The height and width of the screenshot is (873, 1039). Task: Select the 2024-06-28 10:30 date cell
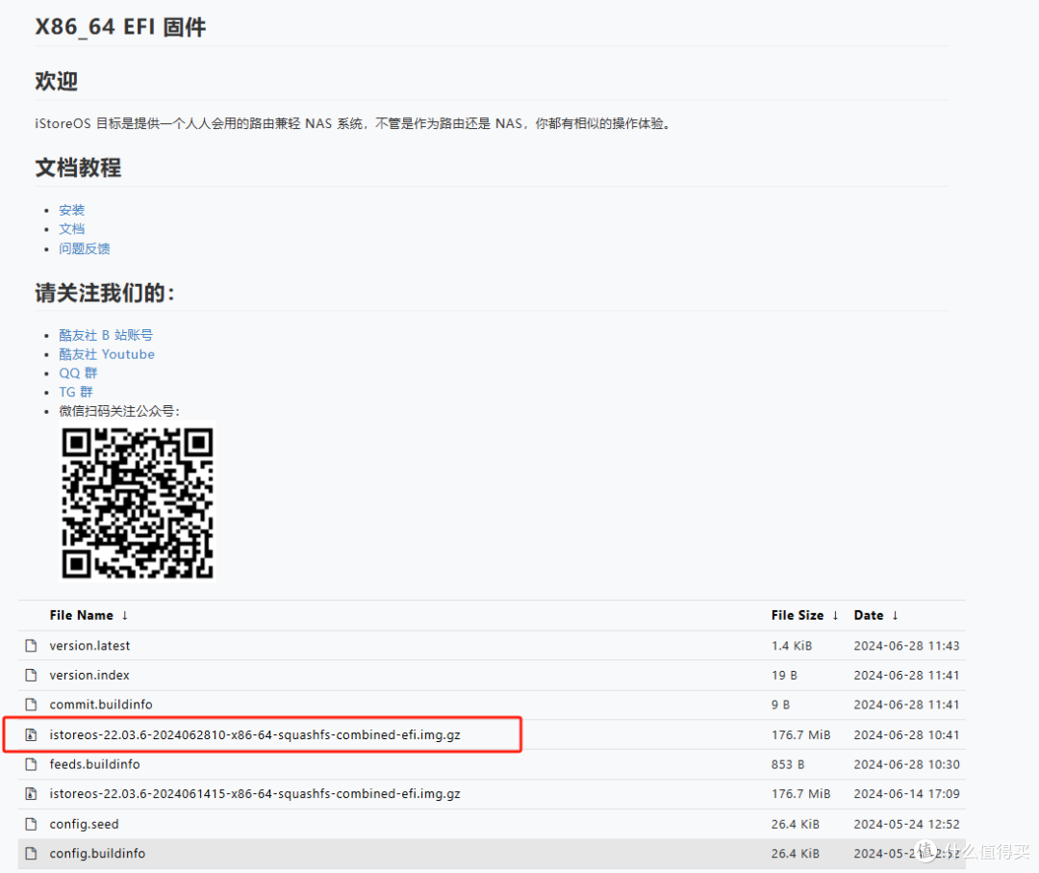coord(906,764)
